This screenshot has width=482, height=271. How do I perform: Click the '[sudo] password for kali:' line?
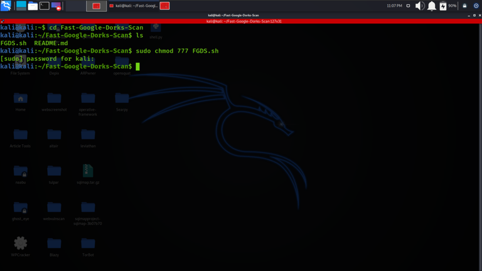pos(47,59)
